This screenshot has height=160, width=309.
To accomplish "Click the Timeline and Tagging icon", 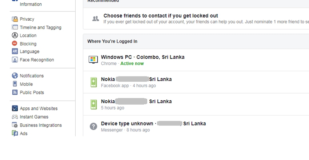I will [x=15, y=27].
